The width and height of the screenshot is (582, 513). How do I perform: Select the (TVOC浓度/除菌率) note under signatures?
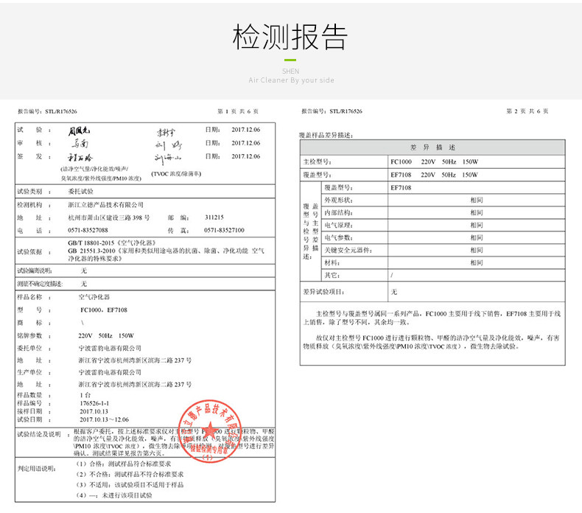coord(176,174)
